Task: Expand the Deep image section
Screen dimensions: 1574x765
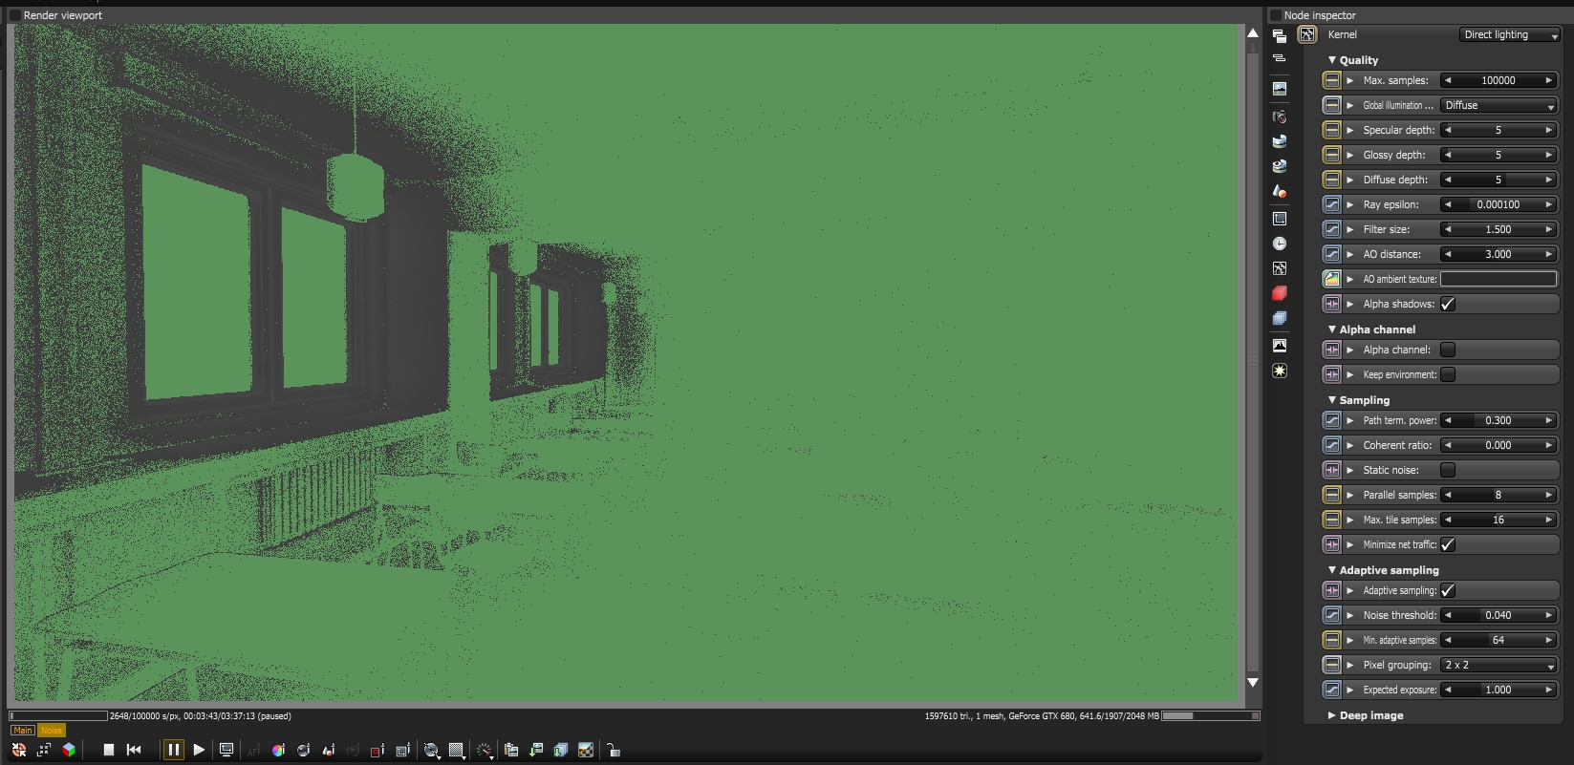Action: click(x=1332, y=715)
